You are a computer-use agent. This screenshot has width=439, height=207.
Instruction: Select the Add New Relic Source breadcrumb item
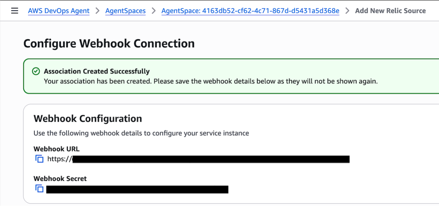[390, 10]
